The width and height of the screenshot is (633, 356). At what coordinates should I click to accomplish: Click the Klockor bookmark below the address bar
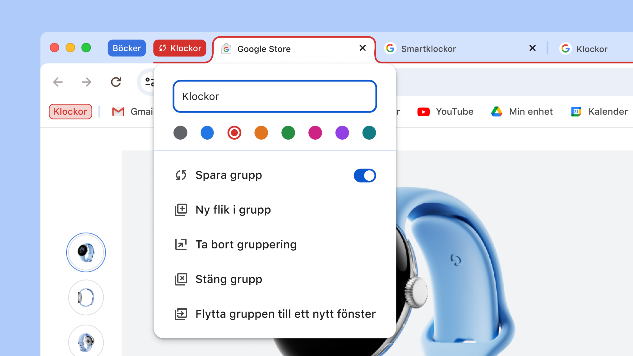pyautogui.click(x=70, y=112)
